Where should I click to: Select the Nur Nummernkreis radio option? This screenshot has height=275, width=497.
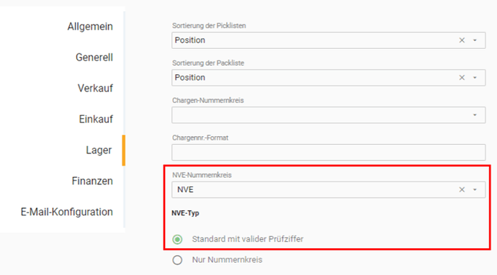(177, 260)
